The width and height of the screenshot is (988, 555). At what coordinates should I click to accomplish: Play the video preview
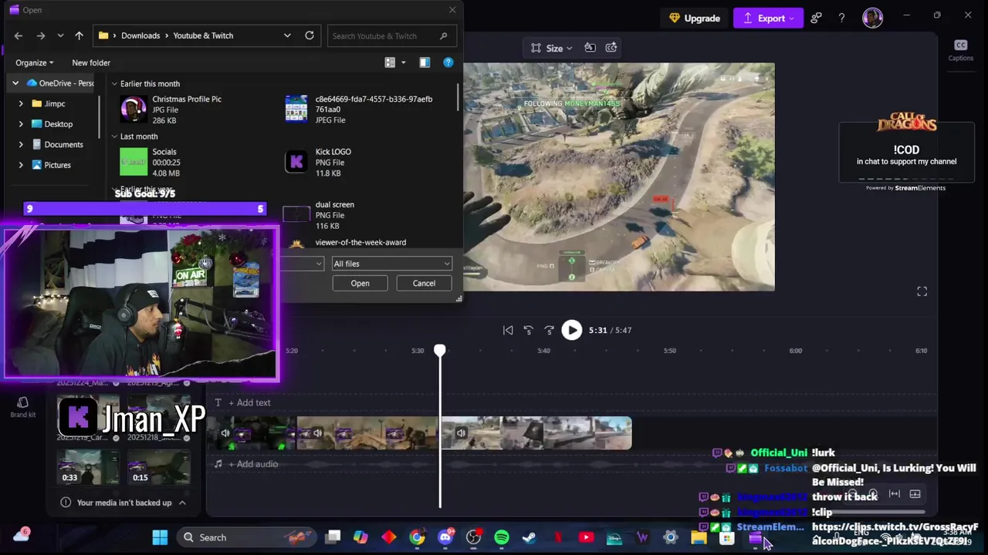pos(571,330)
